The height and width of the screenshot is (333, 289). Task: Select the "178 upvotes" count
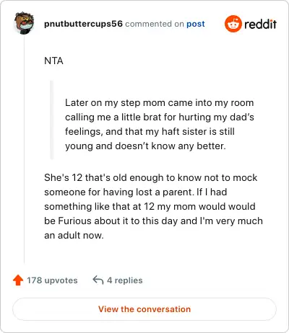click(52, 280)
